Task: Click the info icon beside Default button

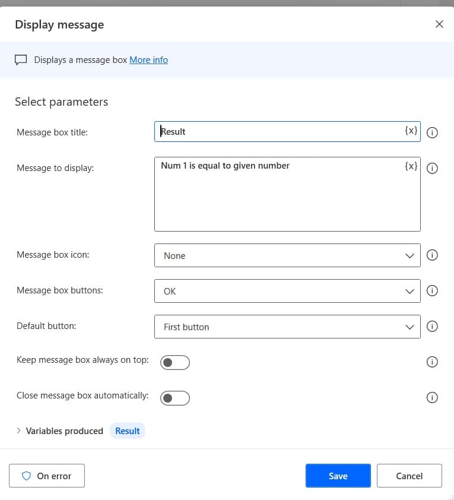Action: click(x=432, y=326)
